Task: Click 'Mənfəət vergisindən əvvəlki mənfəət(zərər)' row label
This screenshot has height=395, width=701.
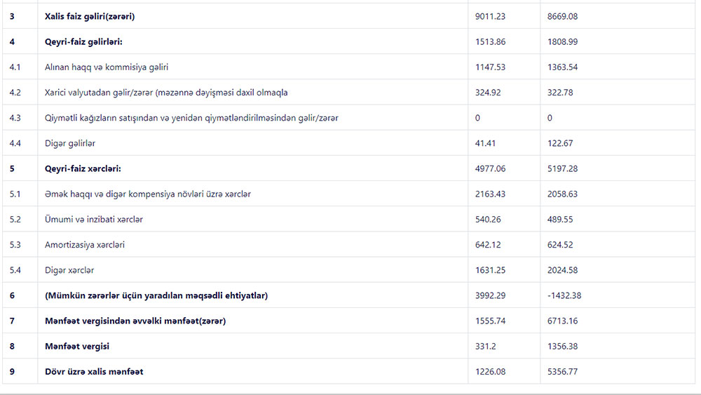Action: [135, 321]
